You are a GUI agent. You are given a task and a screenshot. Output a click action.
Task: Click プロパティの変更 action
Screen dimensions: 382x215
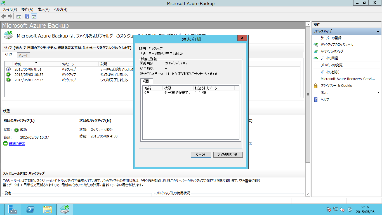(332, 65)
